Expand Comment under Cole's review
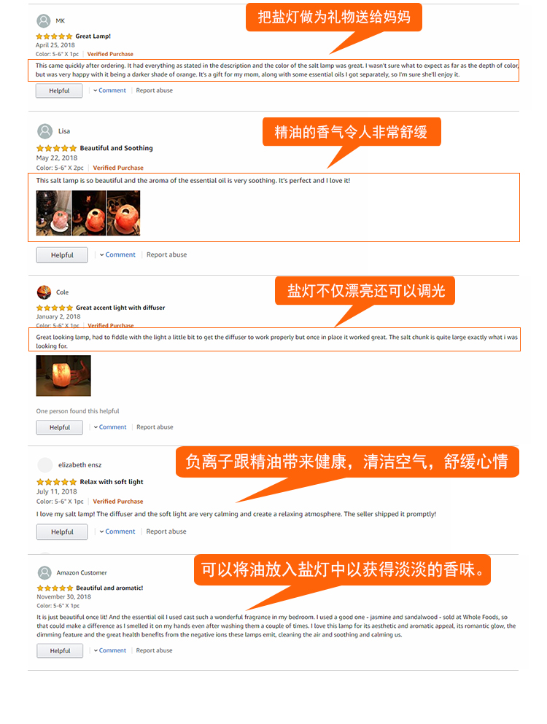Viewport: 547px width, 724px height. pyautogui.click(x=110, y=427)
